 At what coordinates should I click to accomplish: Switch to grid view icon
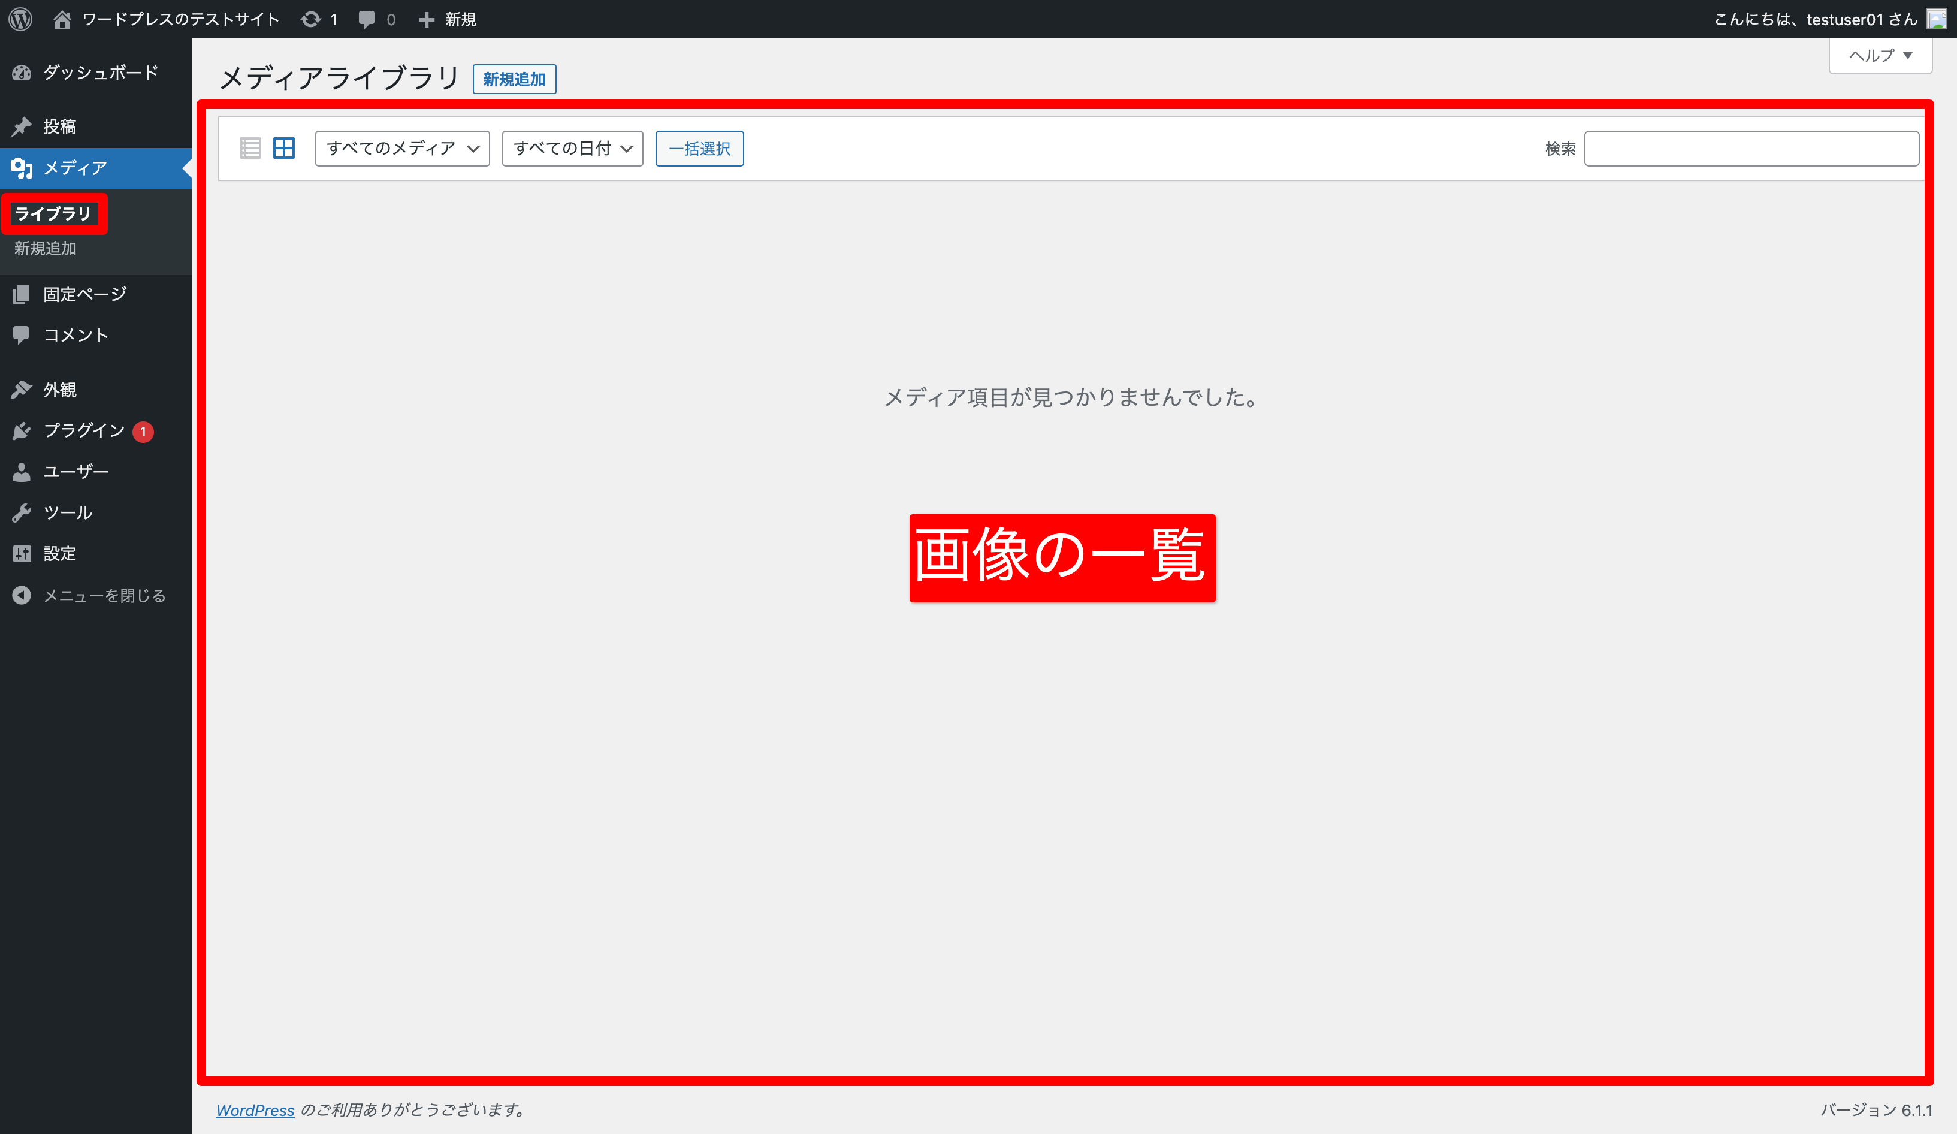point(284,147)
